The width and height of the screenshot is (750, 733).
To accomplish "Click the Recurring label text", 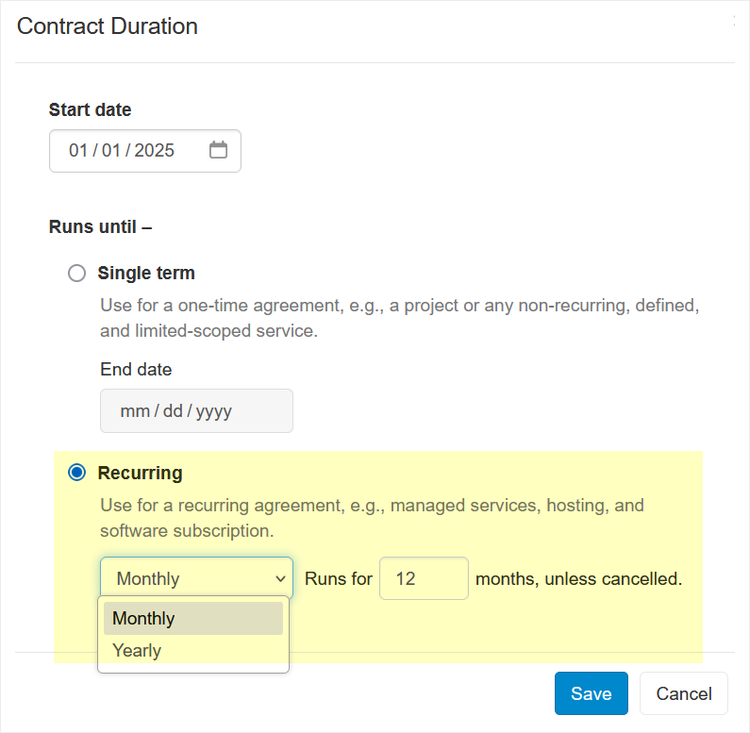I will [x=141, y=473].
